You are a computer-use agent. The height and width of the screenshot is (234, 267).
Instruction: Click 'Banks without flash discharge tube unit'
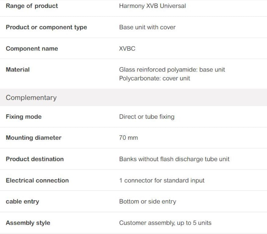pos(174,159)
